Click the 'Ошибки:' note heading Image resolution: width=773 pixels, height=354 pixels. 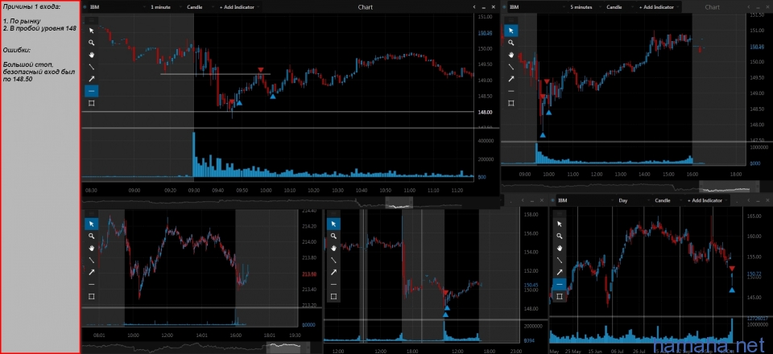click(x=17, y=50)
